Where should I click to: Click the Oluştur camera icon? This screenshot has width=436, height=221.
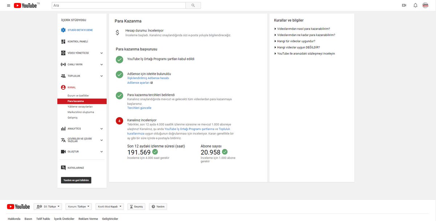(x=63, y=152)
